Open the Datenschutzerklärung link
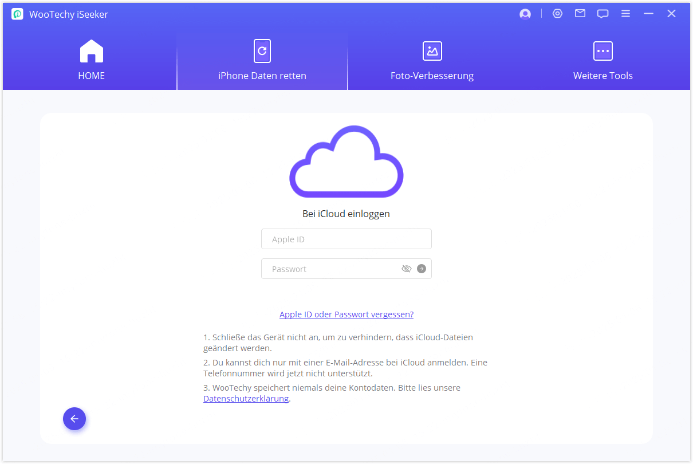The height and width of the screenshot is (464, 693). click(x=246, y=398)
